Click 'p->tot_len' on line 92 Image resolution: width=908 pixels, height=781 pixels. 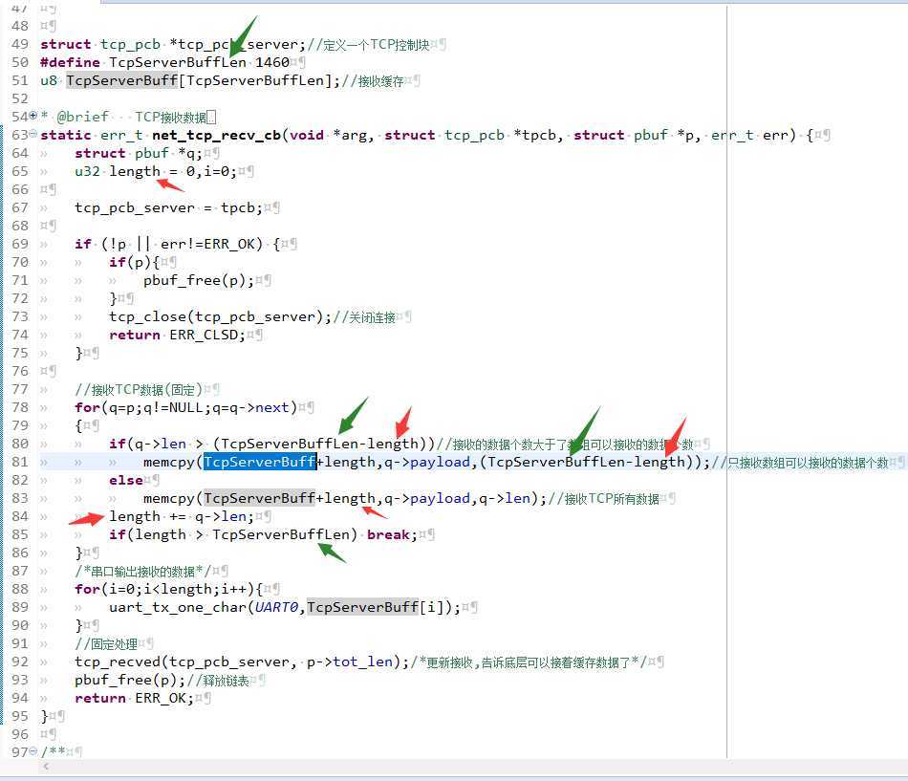click(x=350, y=662)
